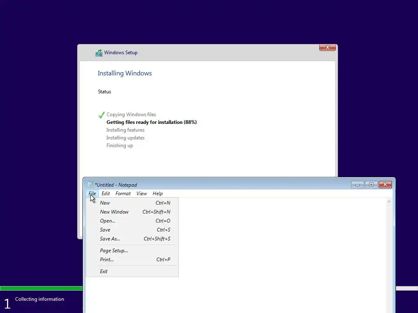Click 'Installing updates' status text
418x313 pixels.
[125, 138]
